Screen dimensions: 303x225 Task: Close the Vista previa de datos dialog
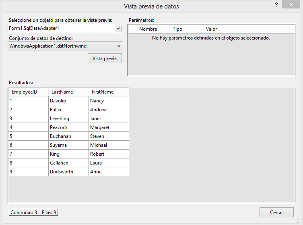coord(291,5)
